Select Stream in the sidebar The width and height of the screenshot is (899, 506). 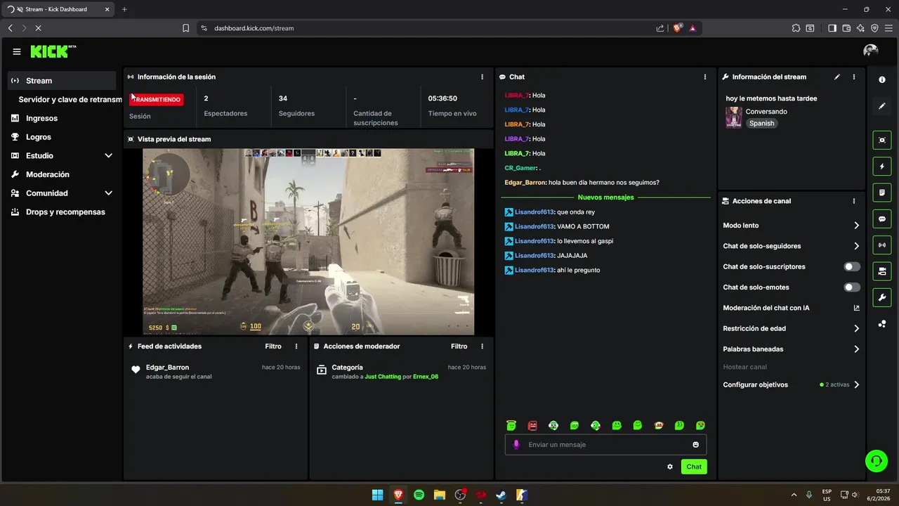[x=61, y=81]
